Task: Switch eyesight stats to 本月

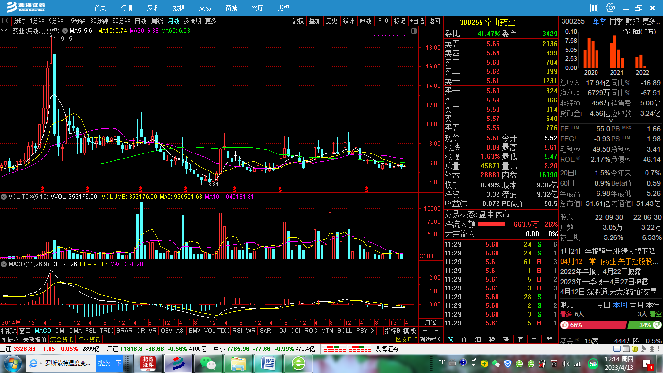Action: click(636, 305)
